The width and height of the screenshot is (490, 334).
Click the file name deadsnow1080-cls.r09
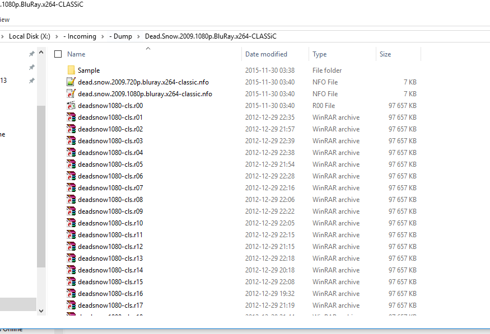[110, 211]
